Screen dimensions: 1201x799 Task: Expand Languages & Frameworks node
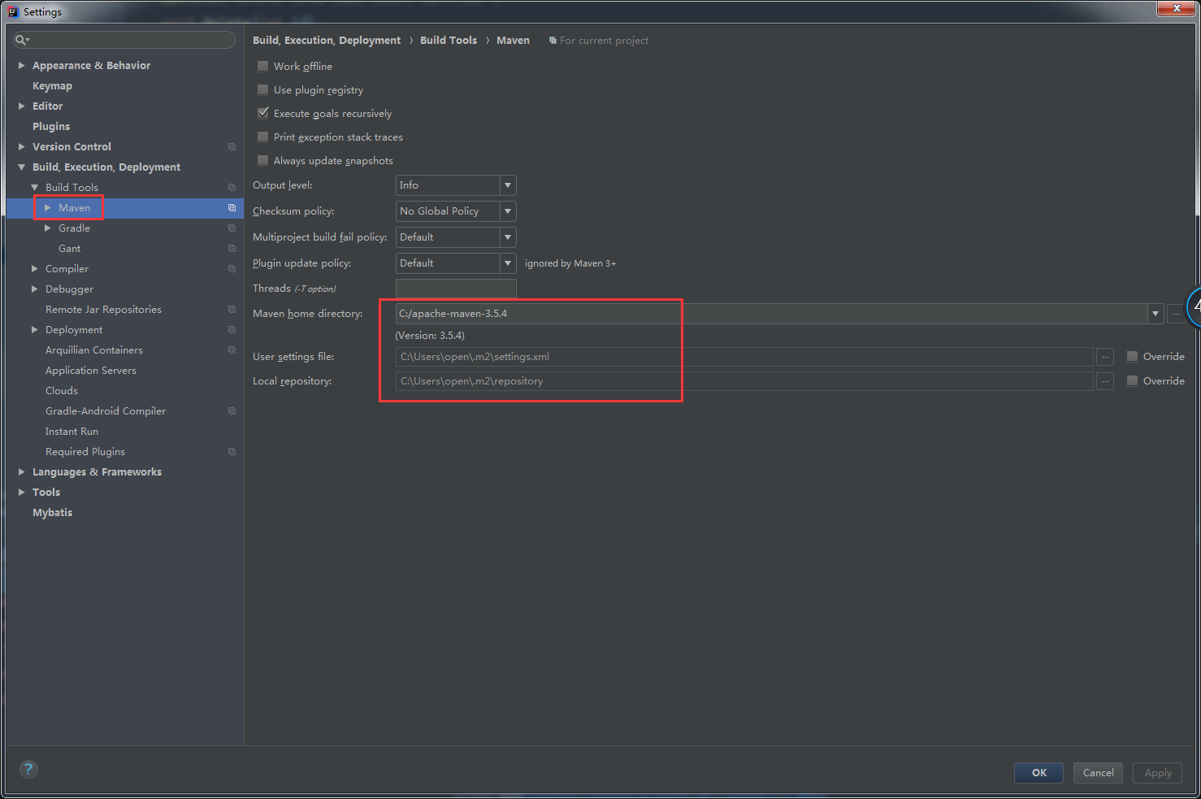click(22, 472)
